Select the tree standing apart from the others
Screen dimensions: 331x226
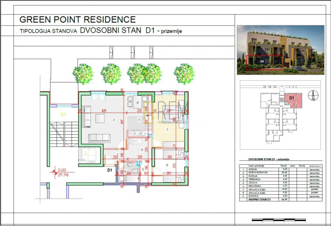[x=184, y=74]
